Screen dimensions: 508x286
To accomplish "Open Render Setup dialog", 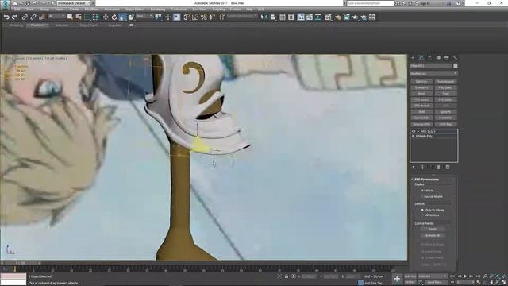I will 338,17.
